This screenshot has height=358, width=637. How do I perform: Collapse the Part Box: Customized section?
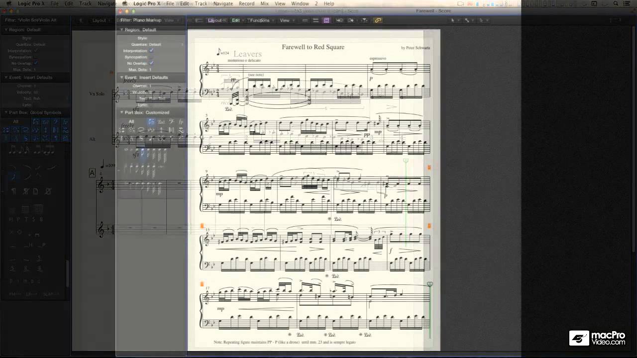click(x=121, y=112)
